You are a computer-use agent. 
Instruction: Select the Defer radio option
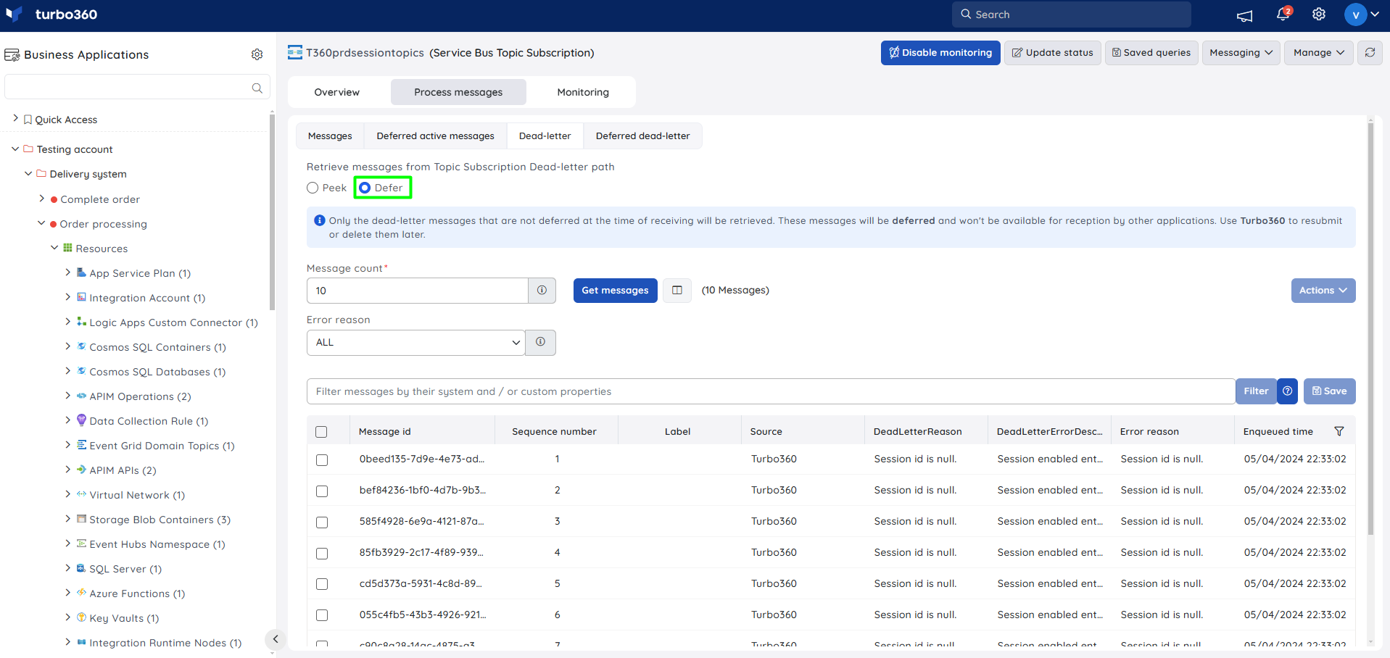365,188
